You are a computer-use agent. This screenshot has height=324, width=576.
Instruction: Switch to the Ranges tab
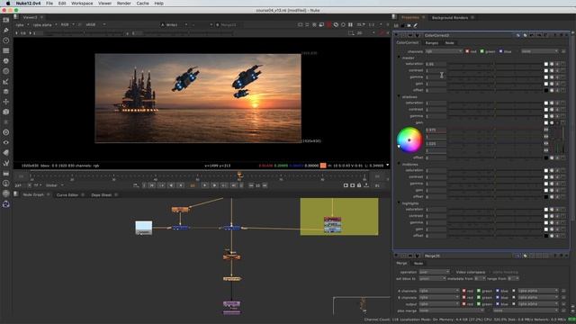[x=432, y=43]
